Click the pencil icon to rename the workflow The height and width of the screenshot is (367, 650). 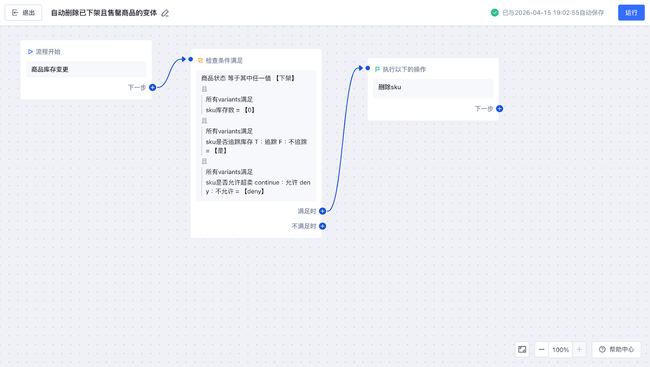[x=165, y=13]
